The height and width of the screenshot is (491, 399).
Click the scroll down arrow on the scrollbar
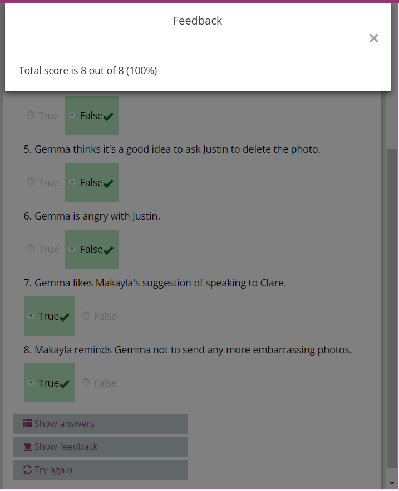point(392,482)
